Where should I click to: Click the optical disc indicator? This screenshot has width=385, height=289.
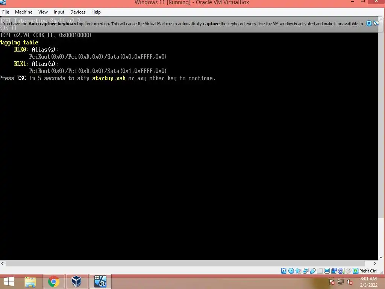(291, 271)
